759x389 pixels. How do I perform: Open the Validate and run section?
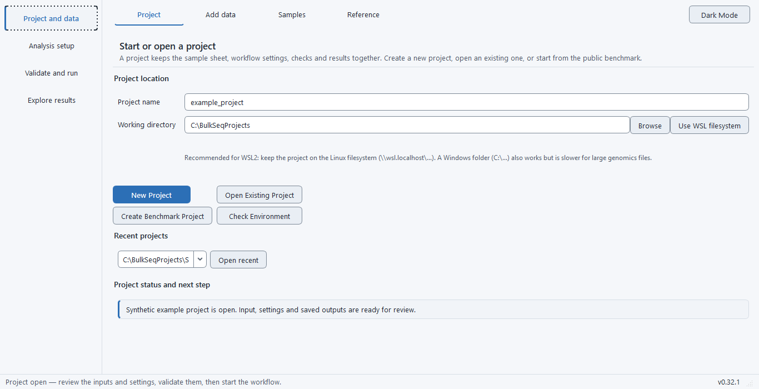(x=51, y=73)
